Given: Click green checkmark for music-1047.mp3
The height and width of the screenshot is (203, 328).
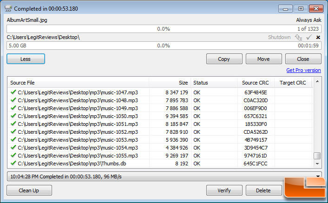Looking at the screenshot, I should coord(13,92).
